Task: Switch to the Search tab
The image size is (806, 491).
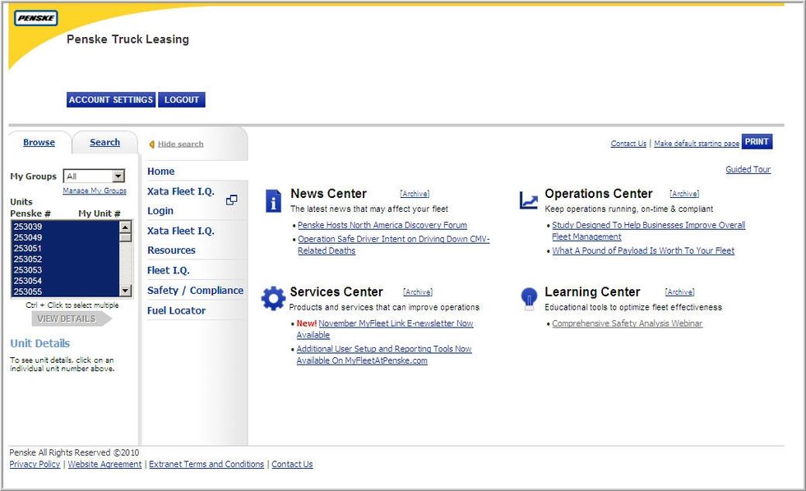Action: 104,143
